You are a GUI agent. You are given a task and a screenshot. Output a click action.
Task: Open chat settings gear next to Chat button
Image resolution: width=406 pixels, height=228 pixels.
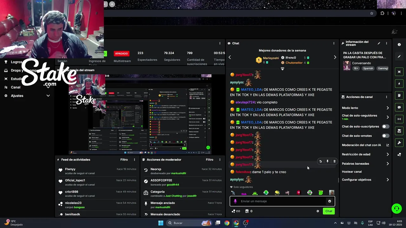(x=318, y=211)
